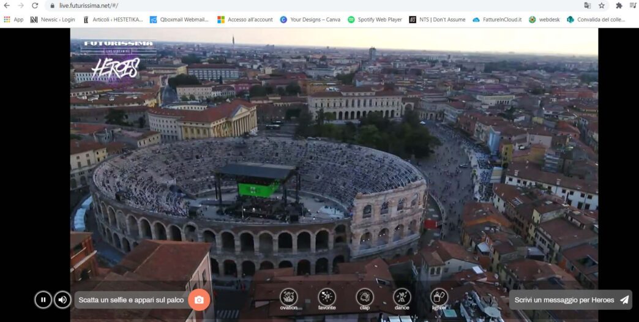Click the orange camera selfie button

[x=199, y=300]
